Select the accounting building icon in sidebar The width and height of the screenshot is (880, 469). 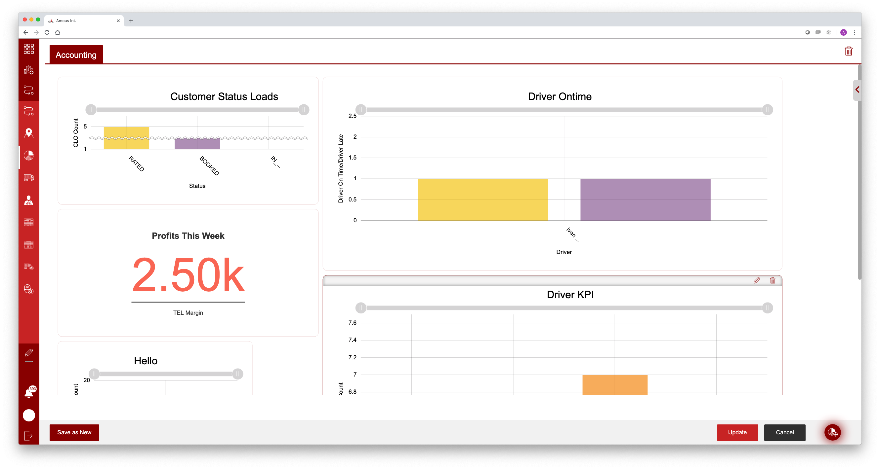(29, 71)
